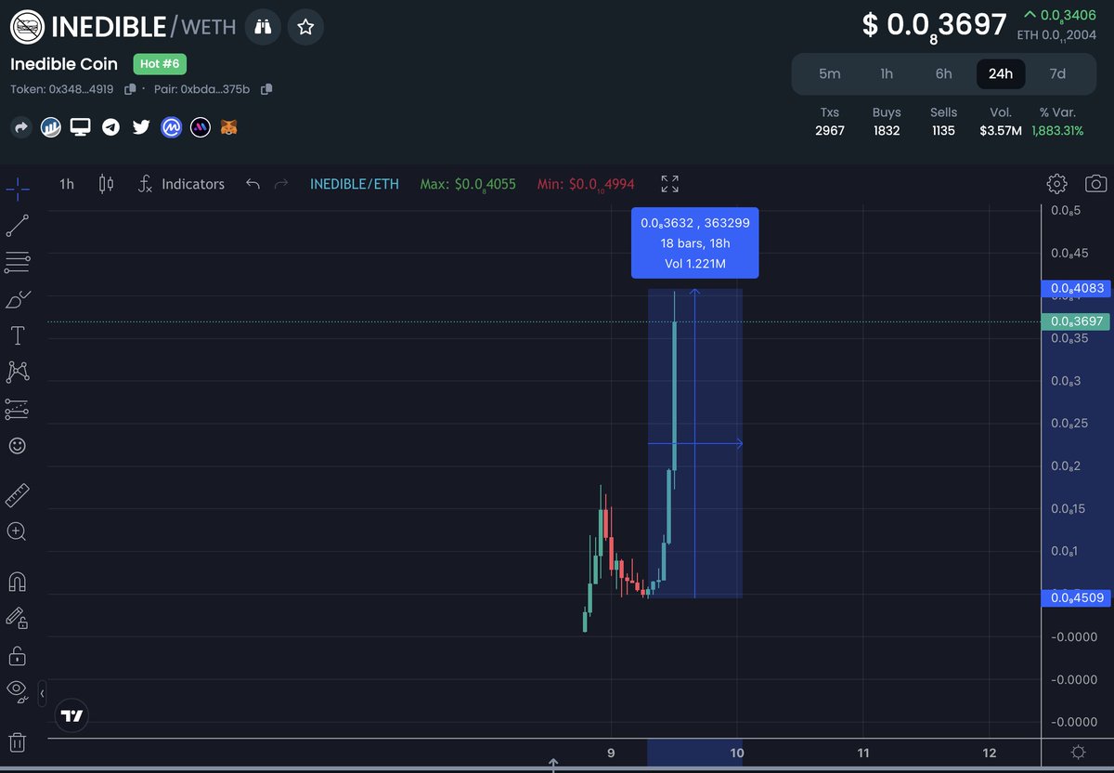Select the Zoom In magnifier tool

coord(17,532)
